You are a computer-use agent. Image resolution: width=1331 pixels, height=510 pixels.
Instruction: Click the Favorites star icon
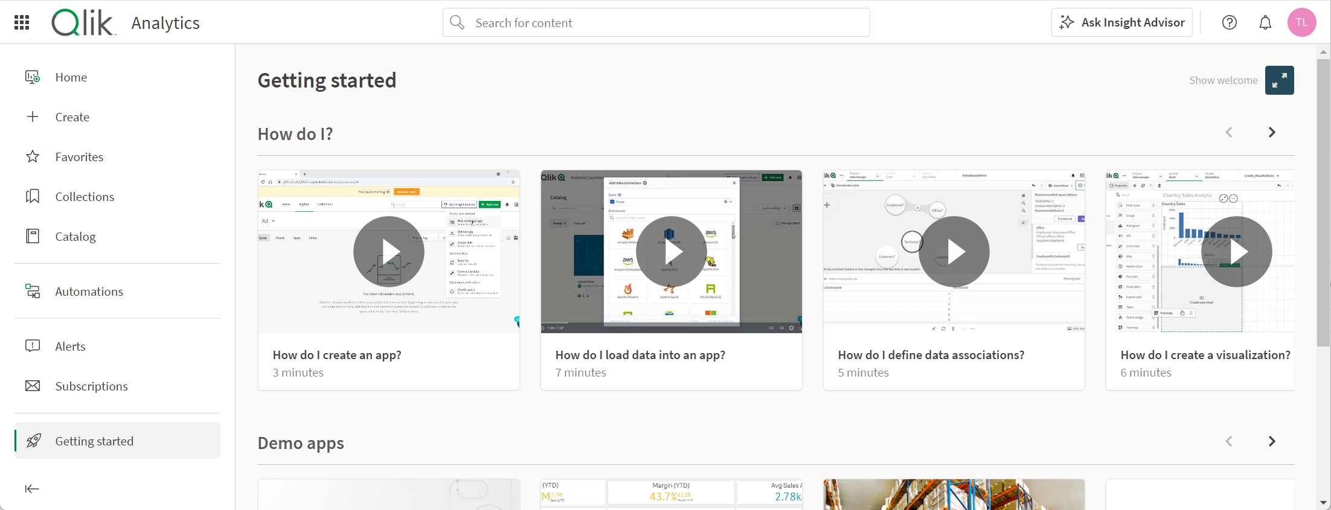click(x=33, y=156)
